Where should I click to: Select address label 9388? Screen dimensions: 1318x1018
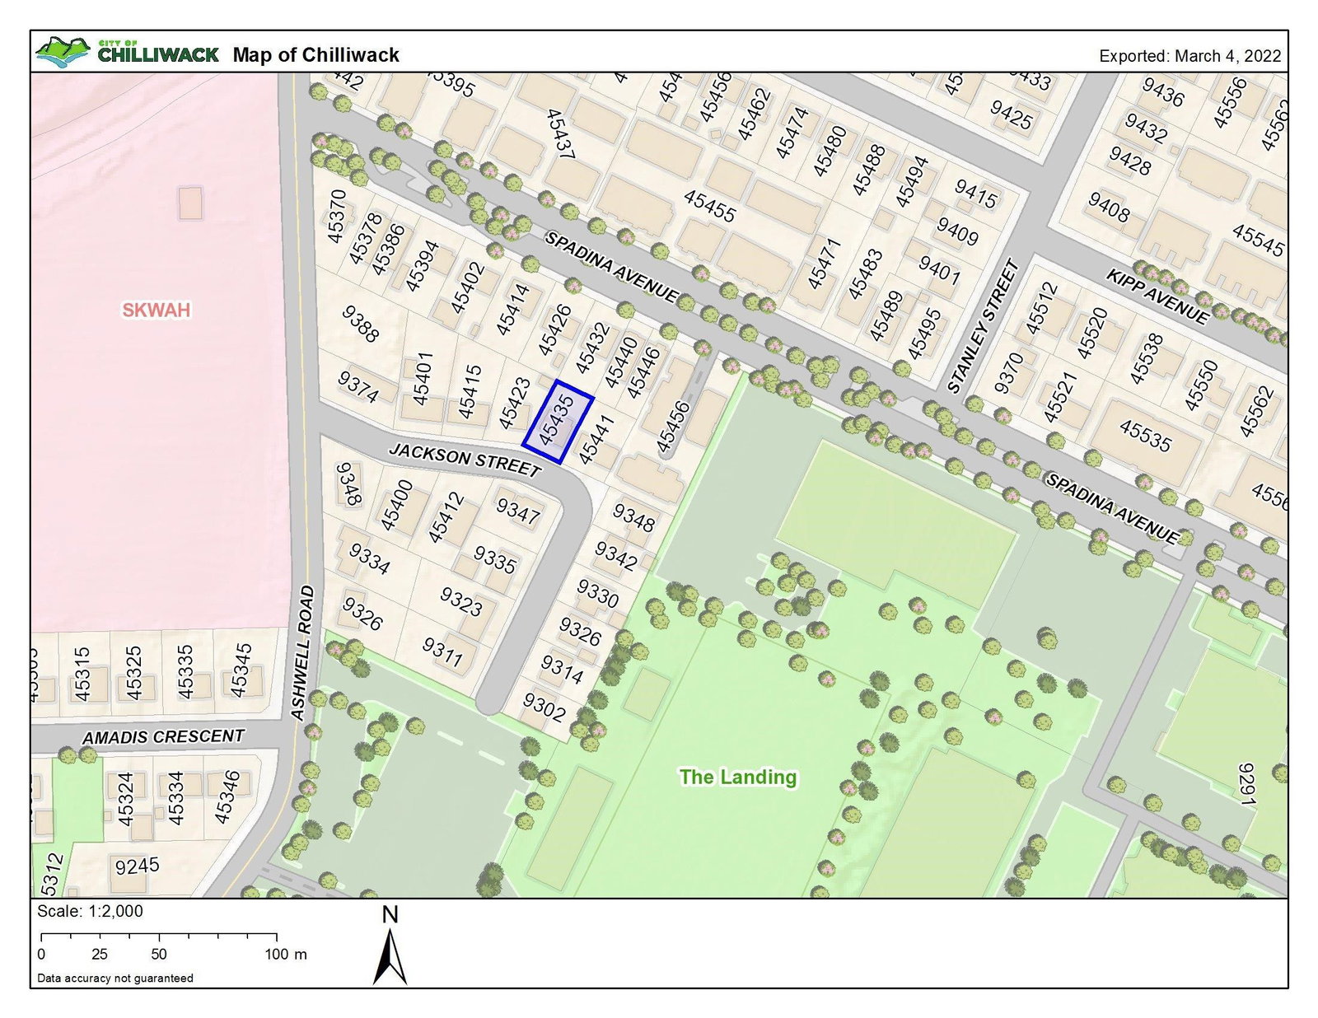361,325
